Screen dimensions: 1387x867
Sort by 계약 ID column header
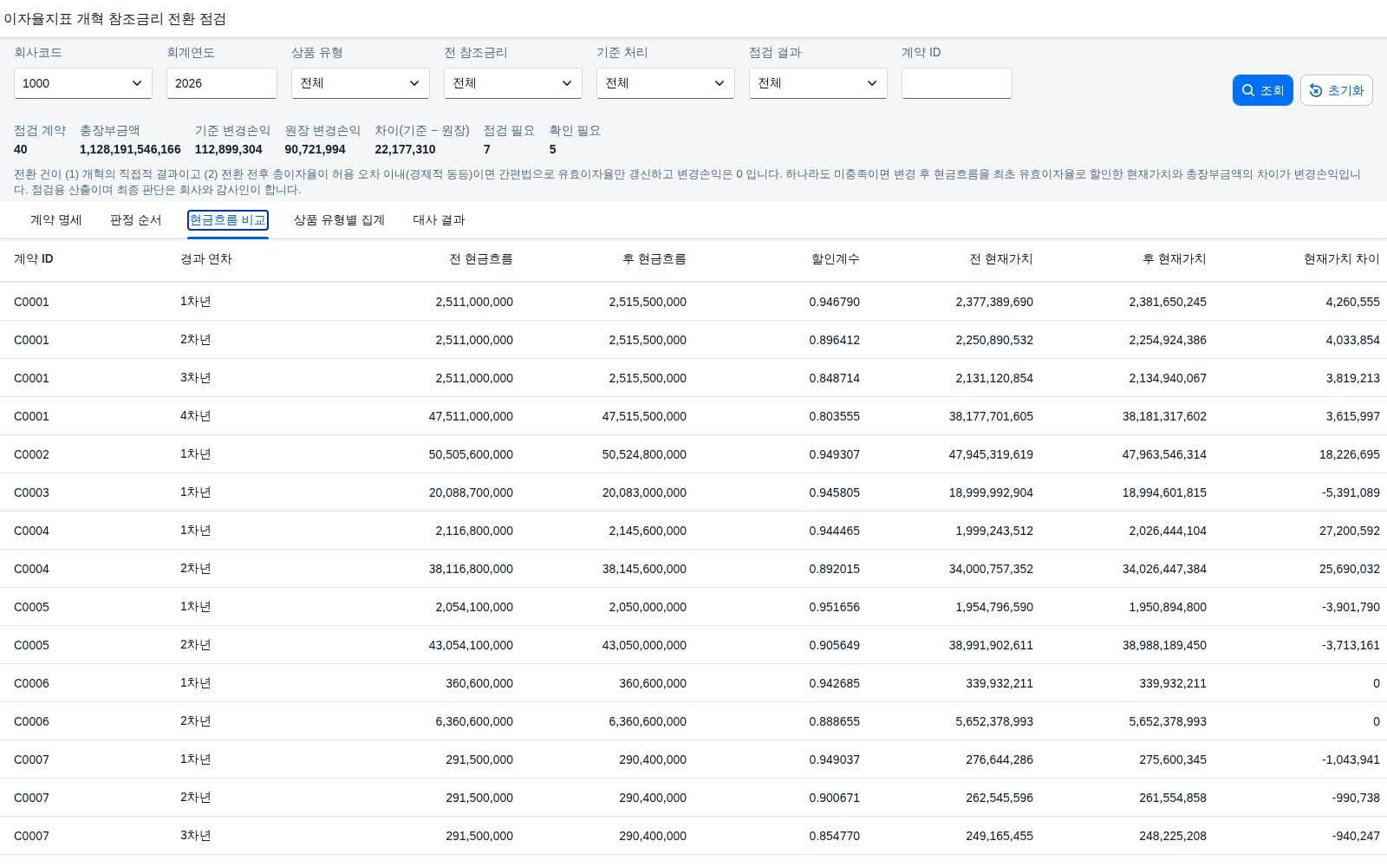(34, 259)
